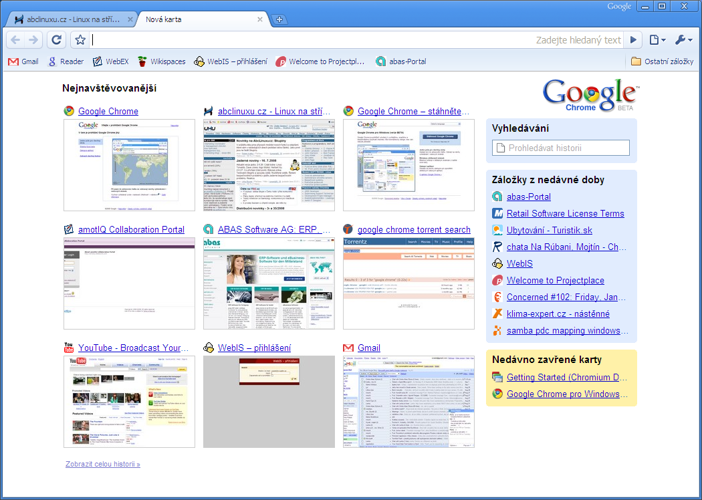Open a new tab with the plus button
Screen dimensions: 702x500
[279, 19]
